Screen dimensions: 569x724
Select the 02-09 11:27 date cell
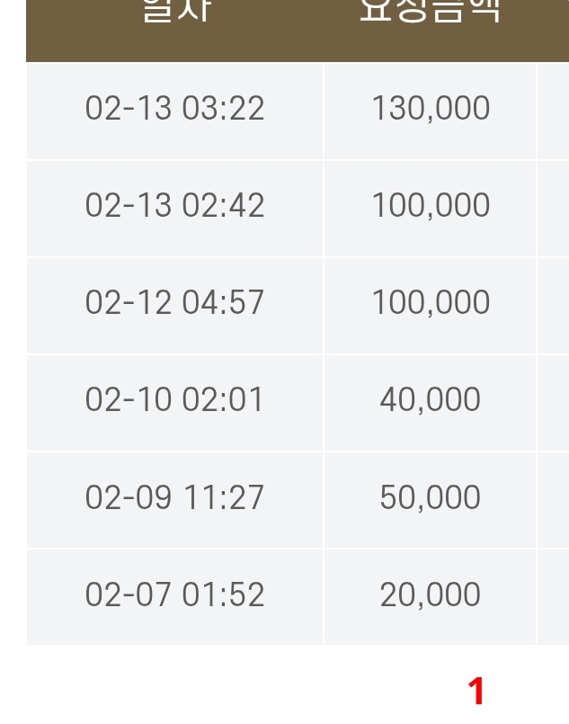175,497
